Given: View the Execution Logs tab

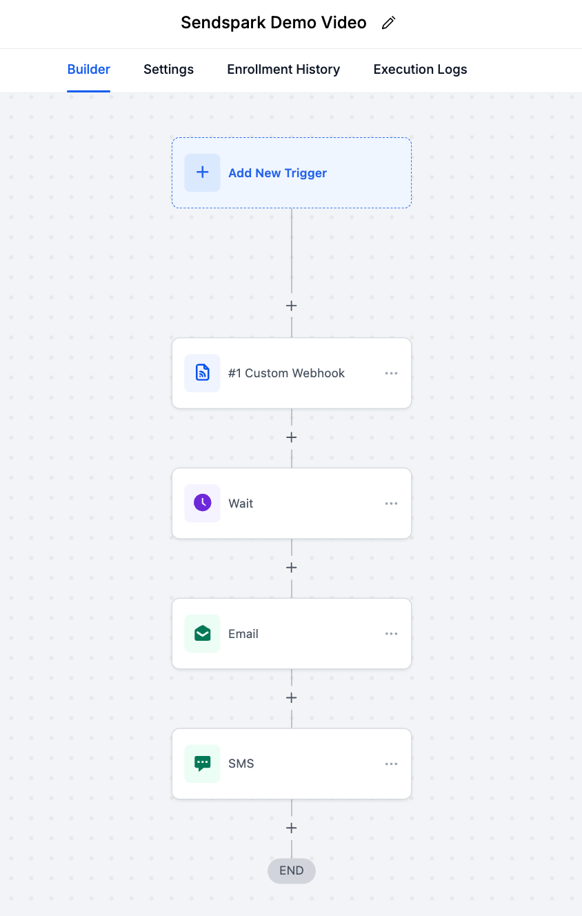Looking at the screenshot, I should point(420,70).
